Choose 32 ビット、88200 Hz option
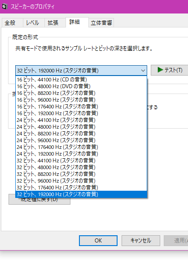188x260 pixels. [x=81, y=174]
